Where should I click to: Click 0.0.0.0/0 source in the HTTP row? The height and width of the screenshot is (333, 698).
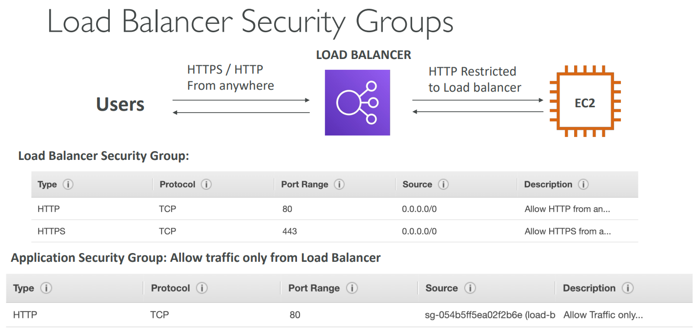click(x=419, y=209)
